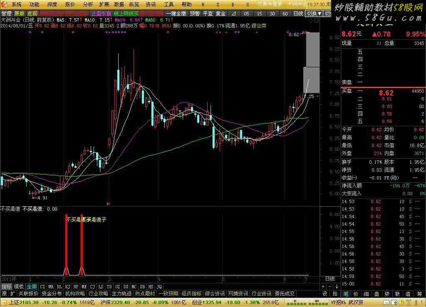Viewport: 426px width, 307px height.
Task: Click the B shortcut icon in menu bar
Action: pyautogui.click(x=233, y=5)
